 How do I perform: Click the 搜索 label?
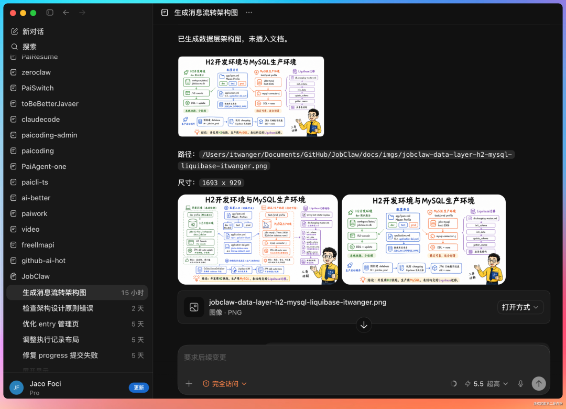(x=29, y=47)
